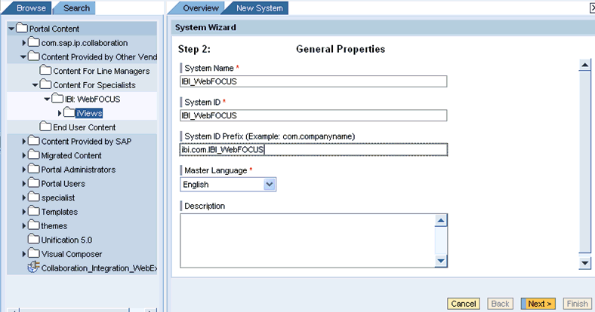595x312 pixels.
Task: Collapse the IBI: WebFOCUS tree node
Action: point(48,99)
